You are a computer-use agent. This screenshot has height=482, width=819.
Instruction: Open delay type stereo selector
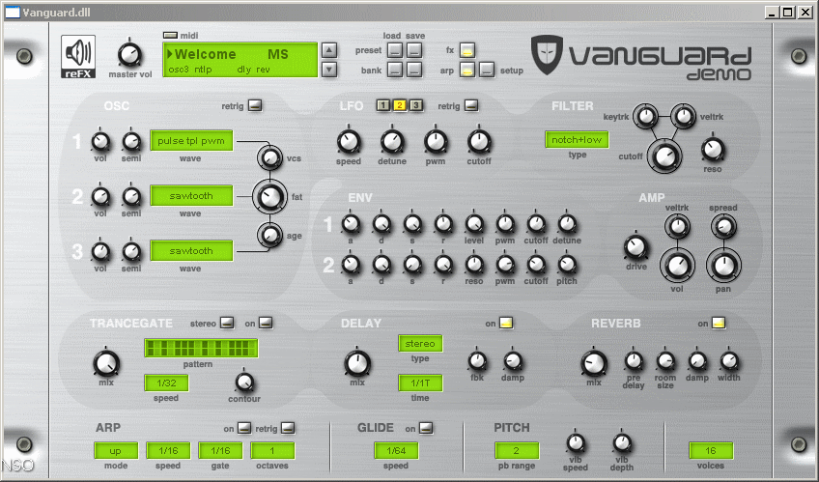pyautogui.click(x=420, y=344)
